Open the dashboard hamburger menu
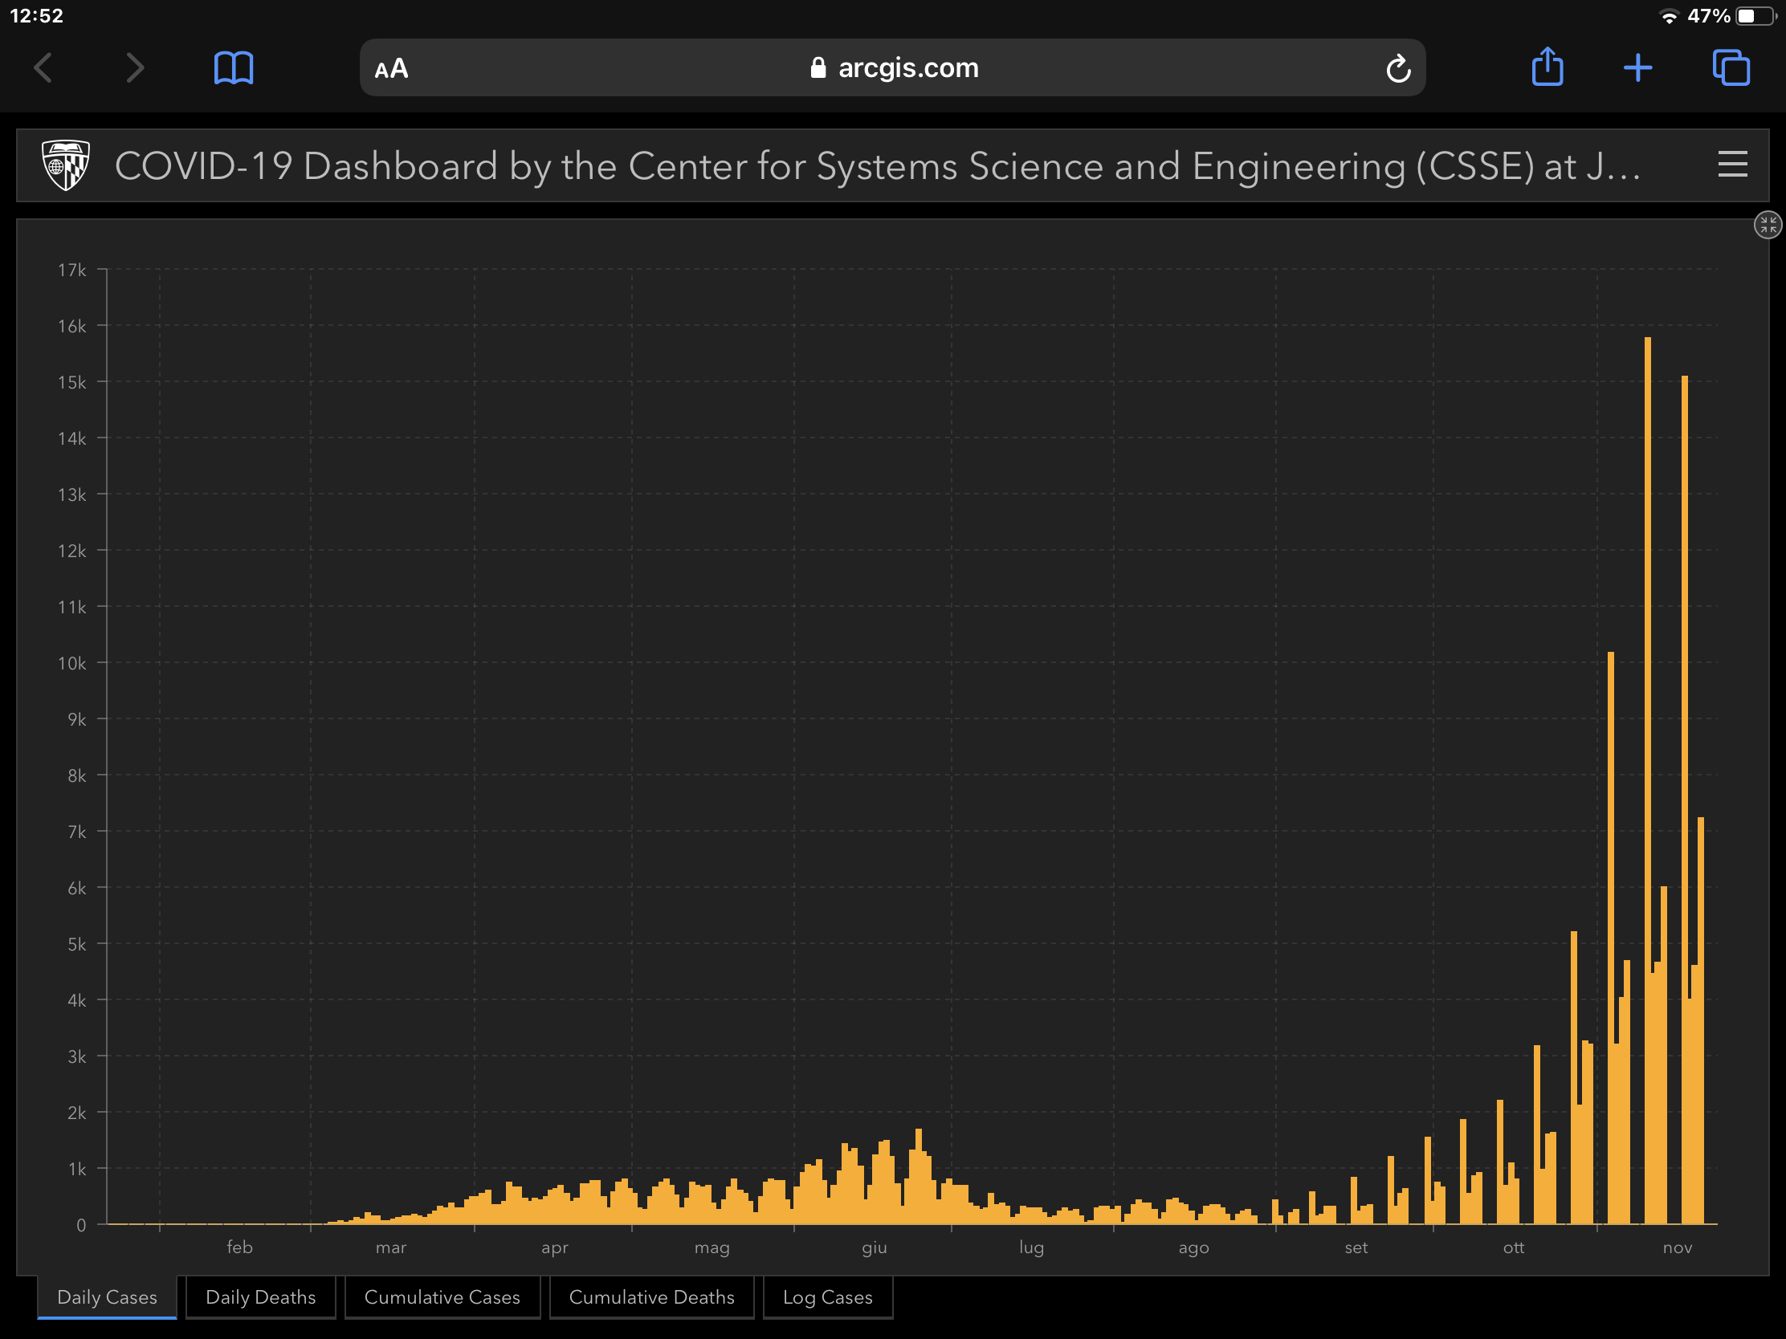Screen dimensions: 1786x1339 [1733, 165]
